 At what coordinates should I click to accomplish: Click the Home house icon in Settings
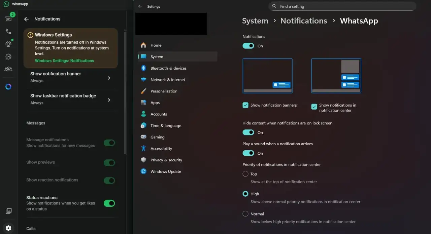(x=143, y=45)
